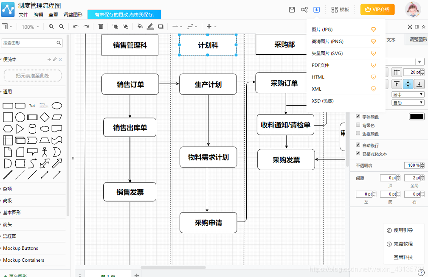Toggle the shape shadow icon
The width and height of the screenshot is (428, 277).
[161, 26]
